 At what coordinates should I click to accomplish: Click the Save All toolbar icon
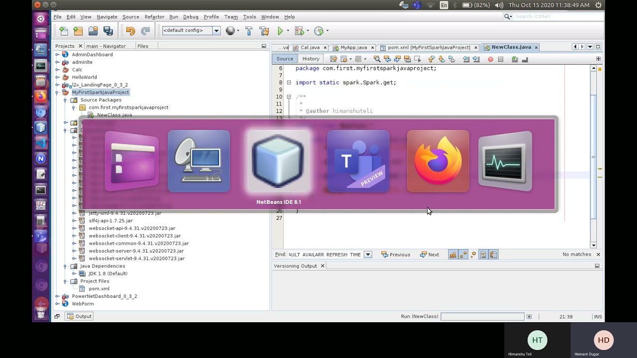tap(108, 31)
